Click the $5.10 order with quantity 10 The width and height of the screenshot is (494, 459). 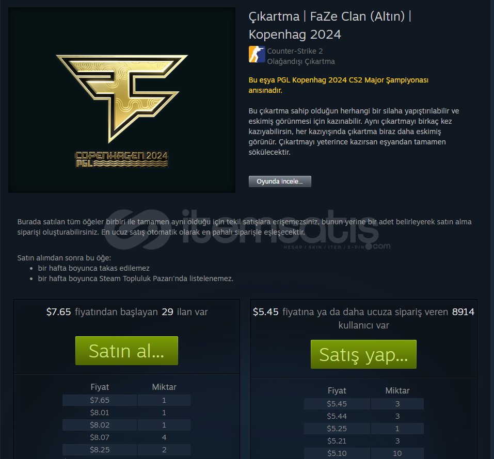click(364, 453)
